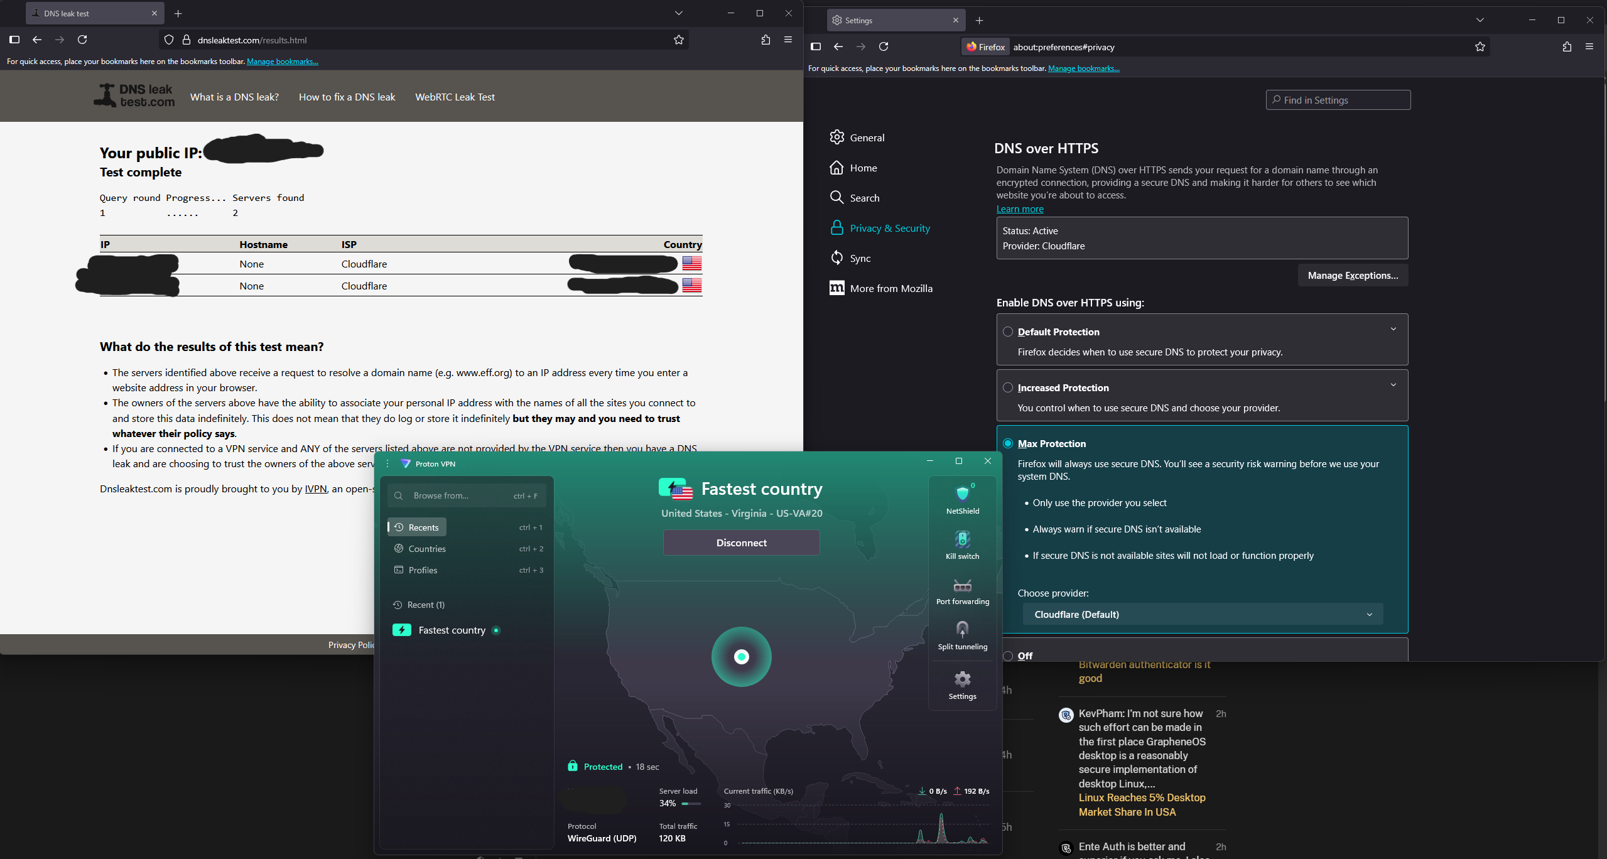Open Learn more link for DNS over HTTPS
1607x859 pixels.
1020,209
